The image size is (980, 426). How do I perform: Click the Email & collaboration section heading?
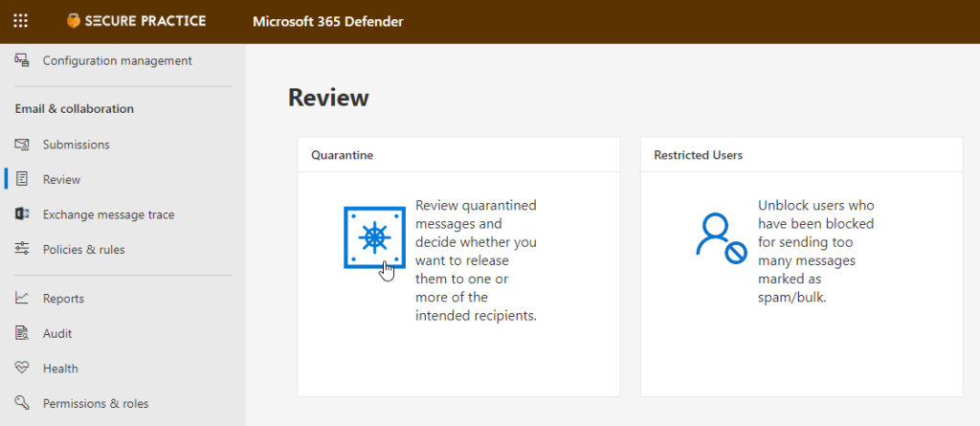[x=74, y=109]
